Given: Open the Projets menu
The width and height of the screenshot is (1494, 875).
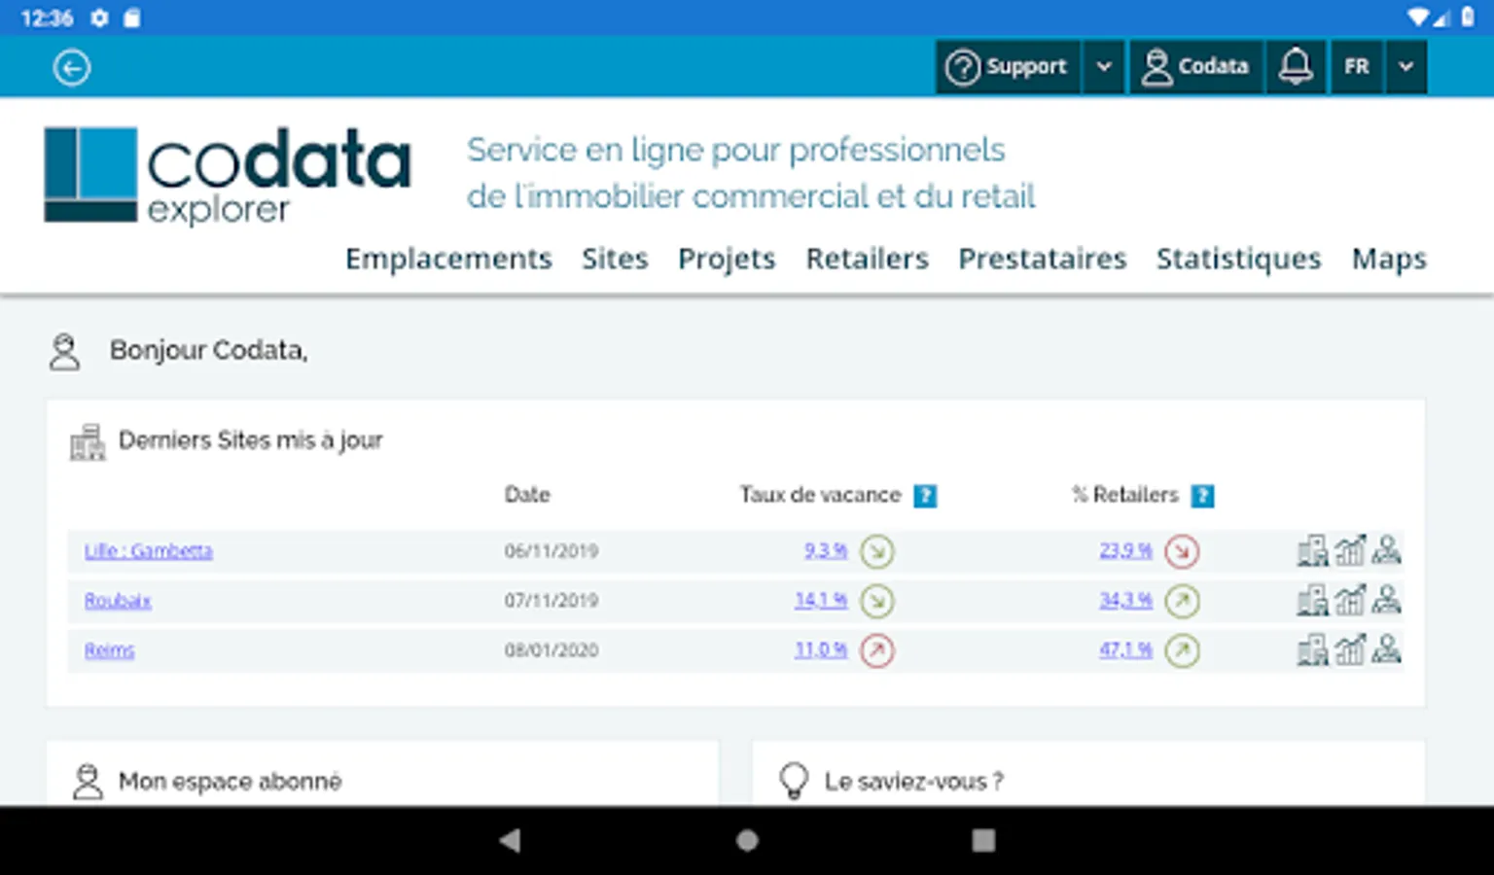Looking at the screenshot, I should point(727,259).
